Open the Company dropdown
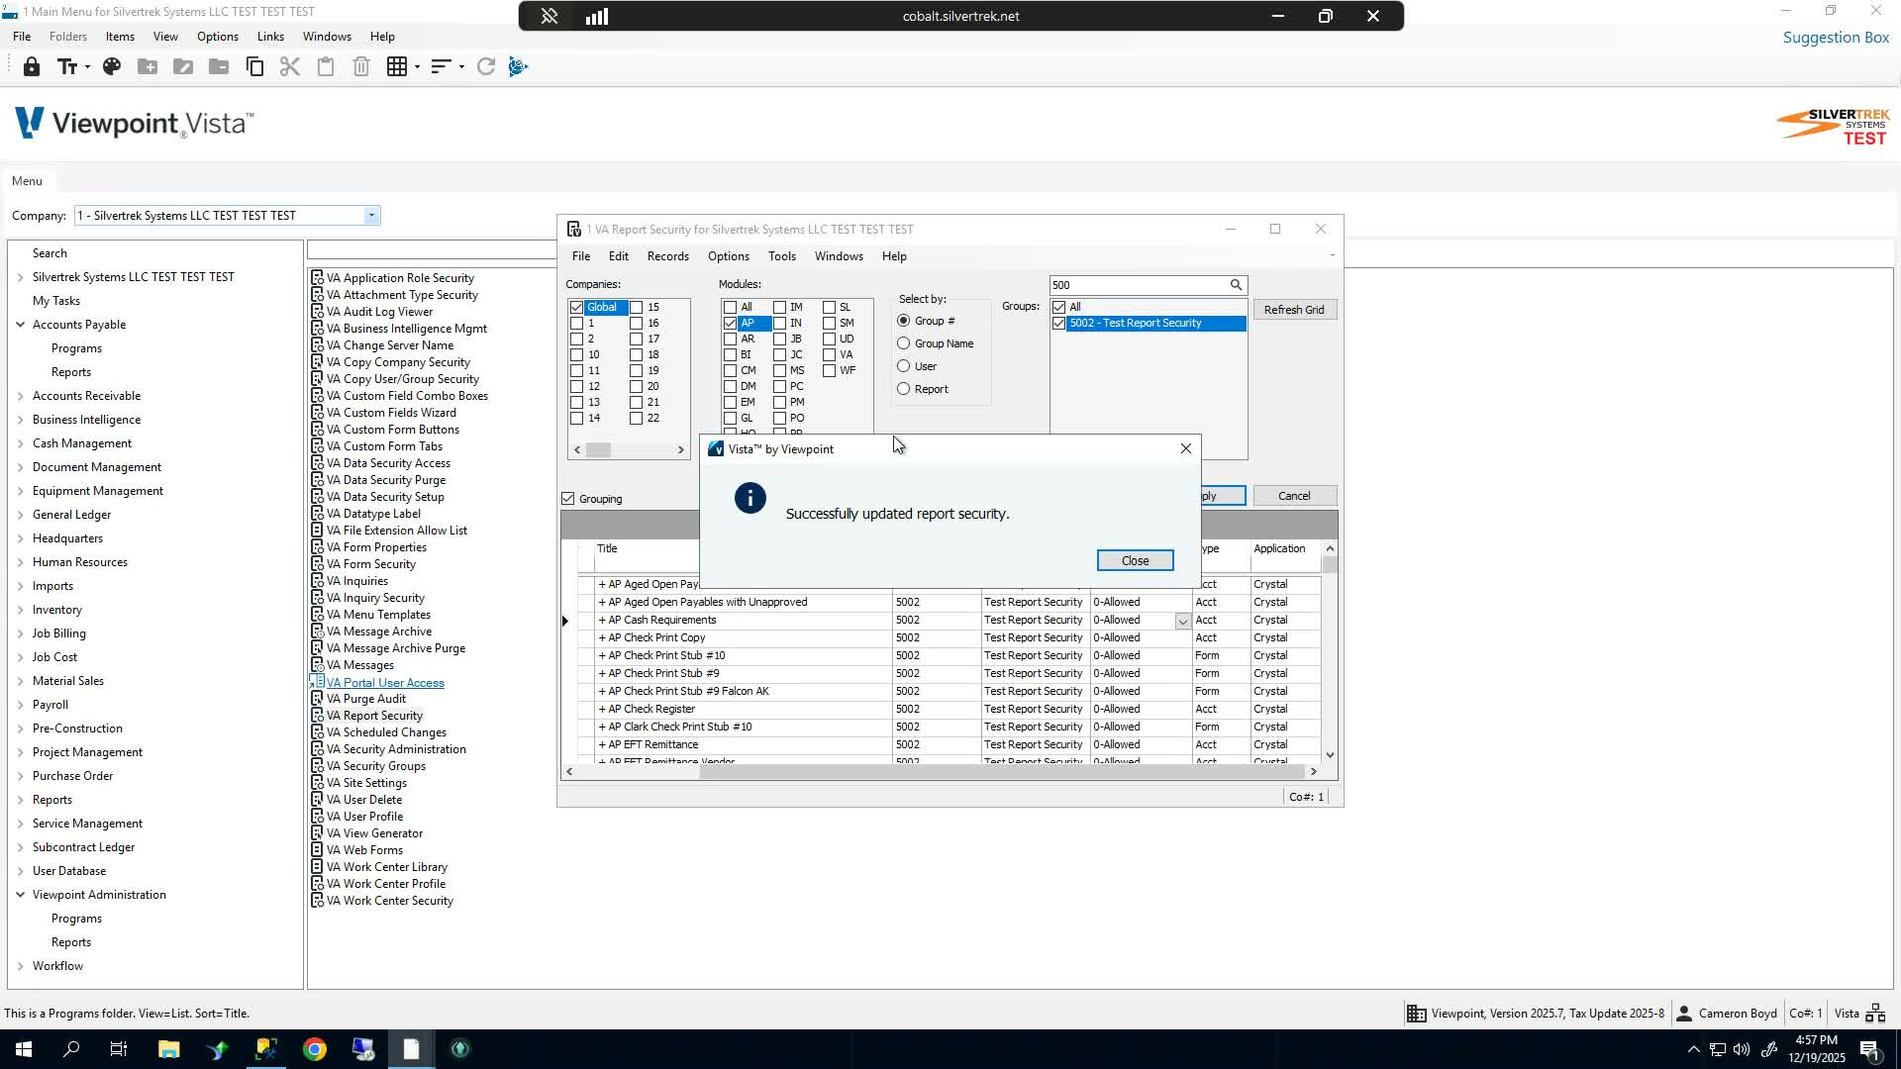Screen dimensions: 1901x1069 [371, 216]
